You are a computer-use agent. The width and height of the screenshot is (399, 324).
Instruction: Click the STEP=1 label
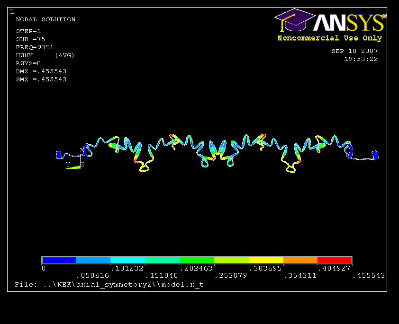click(x=28, y=31)
